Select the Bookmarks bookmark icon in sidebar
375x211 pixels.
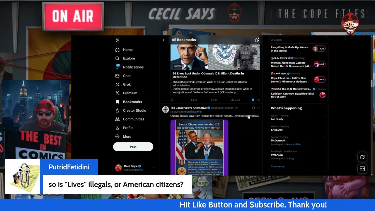(x=117, y=102)
